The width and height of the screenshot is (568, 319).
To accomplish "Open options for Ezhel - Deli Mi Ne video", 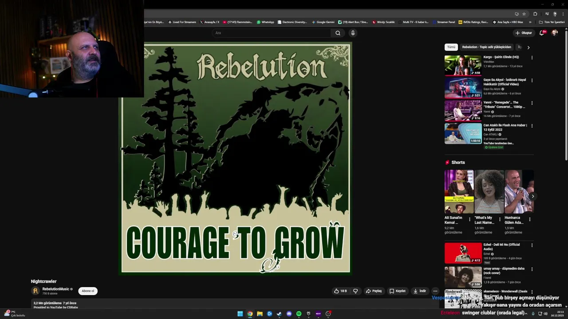I will (532, 245).
